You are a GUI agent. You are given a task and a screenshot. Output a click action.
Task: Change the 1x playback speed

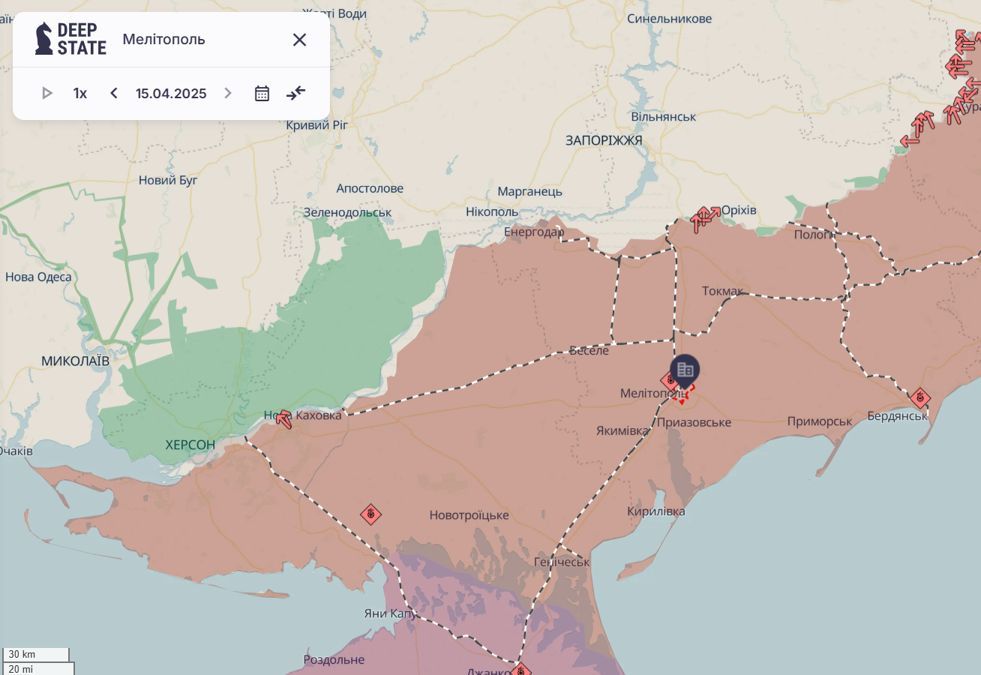click(80, 93)
